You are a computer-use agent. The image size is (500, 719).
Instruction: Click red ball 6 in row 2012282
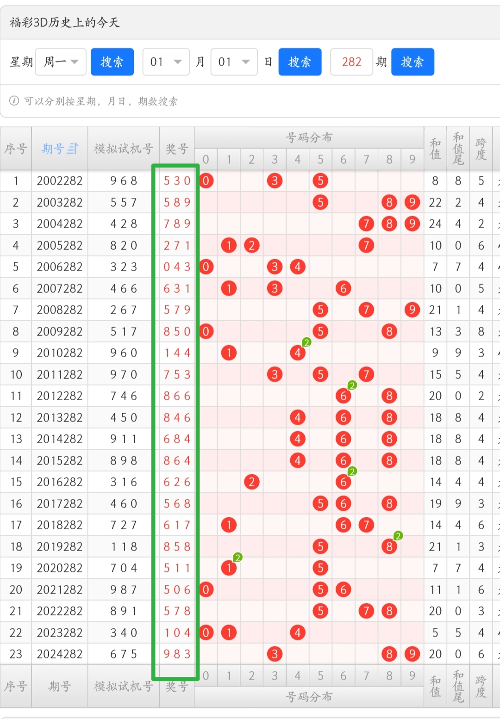343,396
